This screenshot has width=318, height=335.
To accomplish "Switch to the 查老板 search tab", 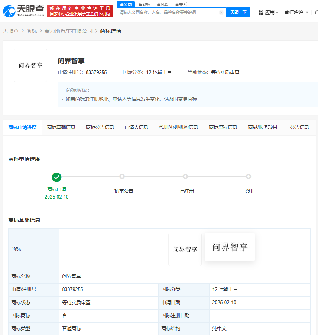I will pos(144,4).
